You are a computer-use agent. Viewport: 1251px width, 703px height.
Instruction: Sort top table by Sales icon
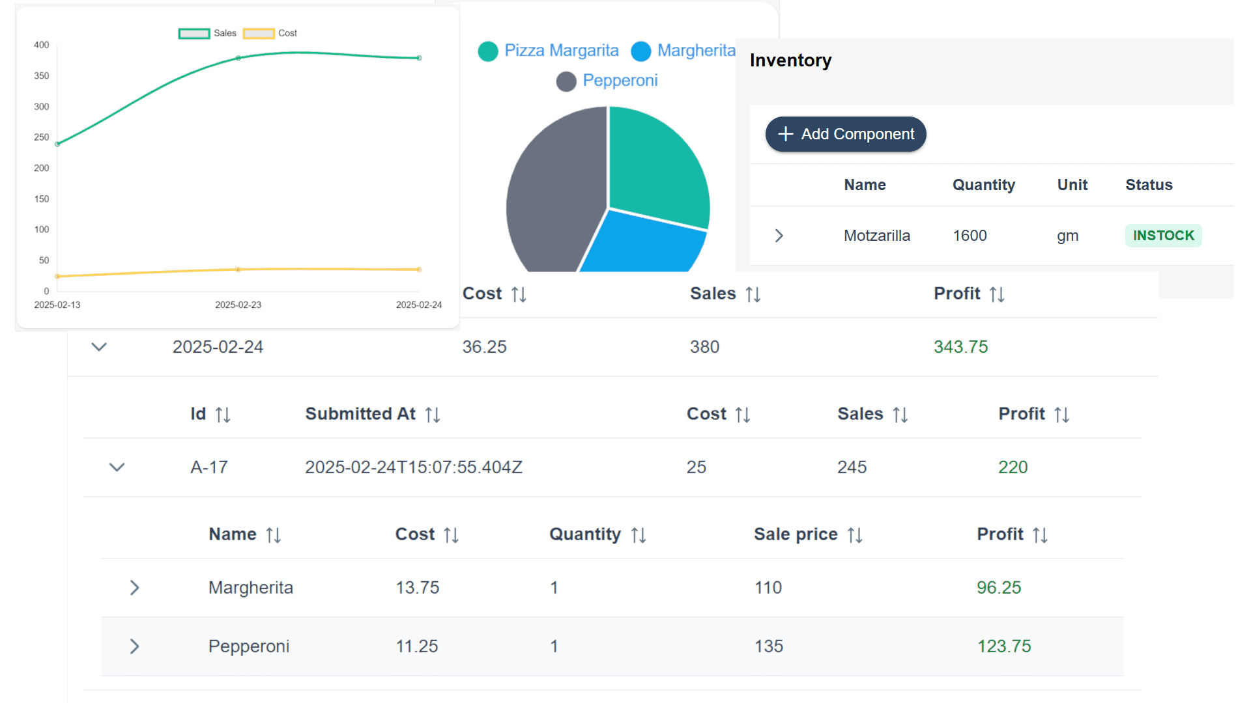753,294
